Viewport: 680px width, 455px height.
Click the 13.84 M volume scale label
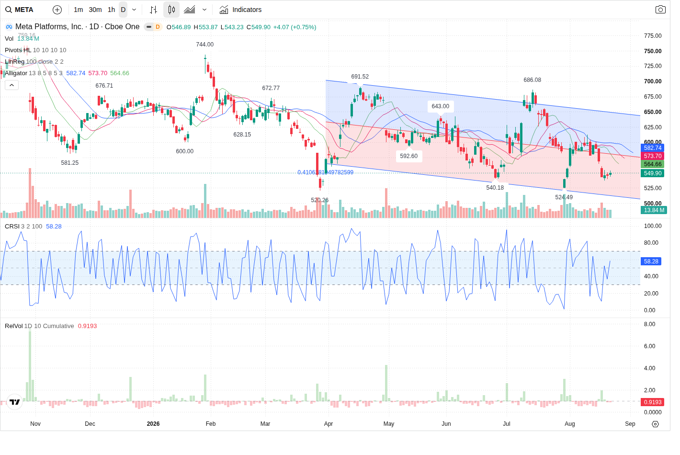654,210
